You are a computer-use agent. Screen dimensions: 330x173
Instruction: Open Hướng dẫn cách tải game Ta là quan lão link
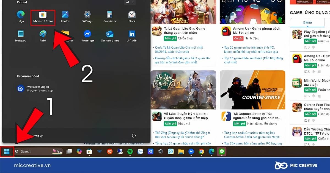pos(182,60)
